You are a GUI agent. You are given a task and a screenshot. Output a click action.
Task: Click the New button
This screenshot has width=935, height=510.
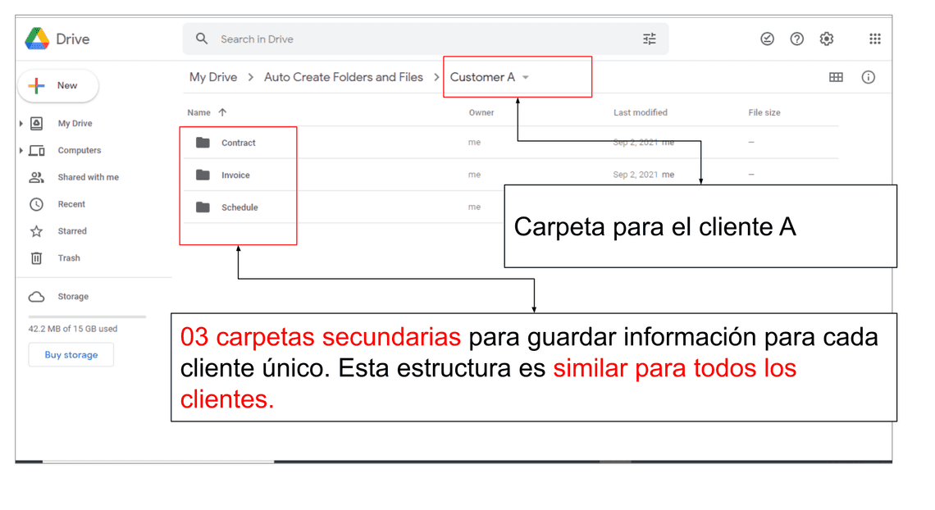pyautogui.click(x=57, y=85)
